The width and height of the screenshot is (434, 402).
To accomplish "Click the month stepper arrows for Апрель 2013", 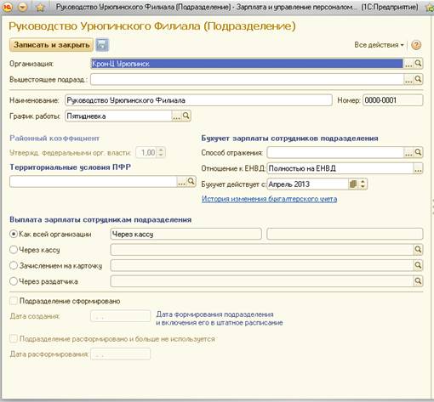I will (x=363, y=184).
